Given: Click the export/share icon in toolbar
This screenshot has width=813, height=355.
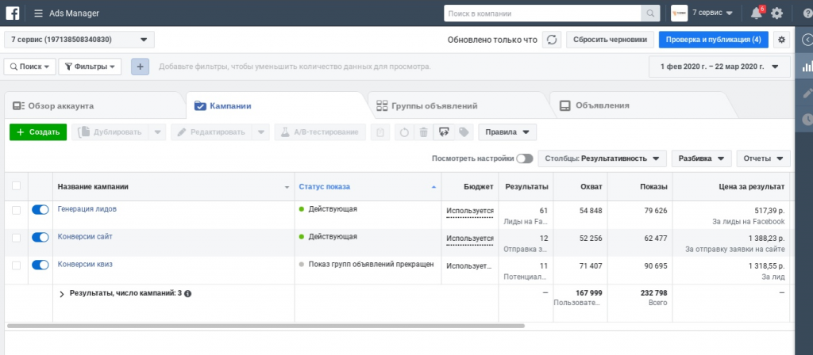Looking at the screenshot, I should (x=444, y=132).
